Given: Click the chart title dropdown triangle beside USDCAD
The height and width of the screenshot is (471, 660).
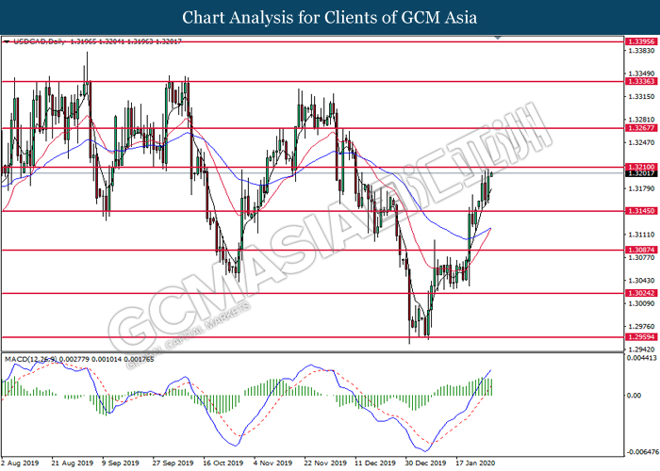Looking at the screenshot, I should tap(7, 41).
